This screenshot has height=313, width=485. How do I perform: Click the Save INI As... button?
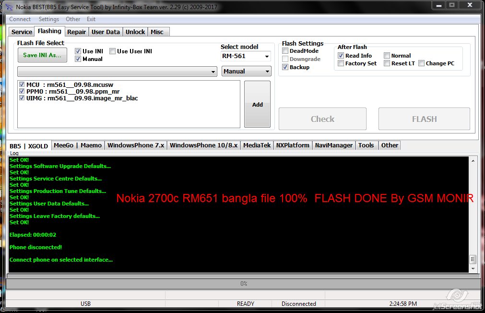(42, 55)
